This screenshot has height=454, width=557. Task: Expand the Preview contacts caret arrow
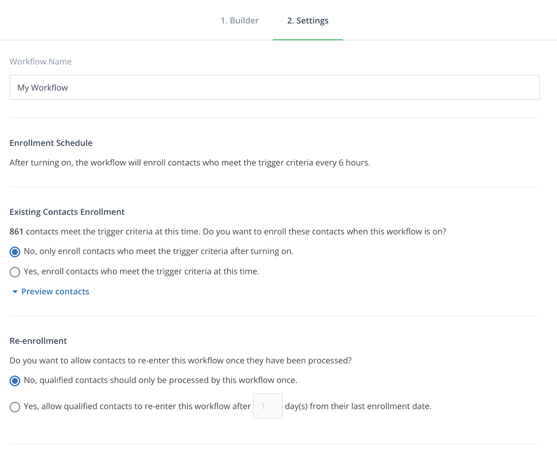[15, 292]
